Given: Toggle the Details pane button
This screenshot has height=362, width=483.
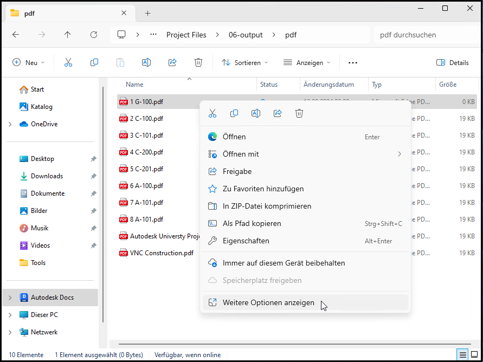Looking at the screenshot, I should tap(453, 63).
